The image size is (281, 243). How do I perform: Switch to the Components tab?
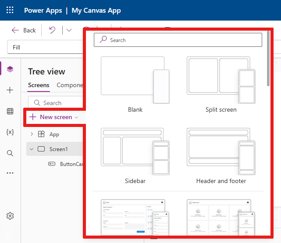70,85
